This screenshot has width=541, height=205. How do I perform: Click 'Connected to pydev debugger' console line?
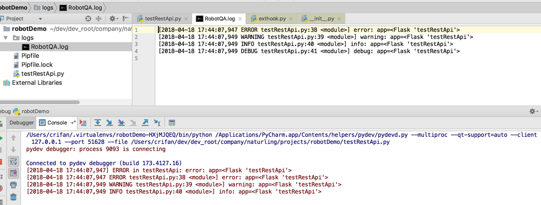pyautogui.click(x=104, y=163)
